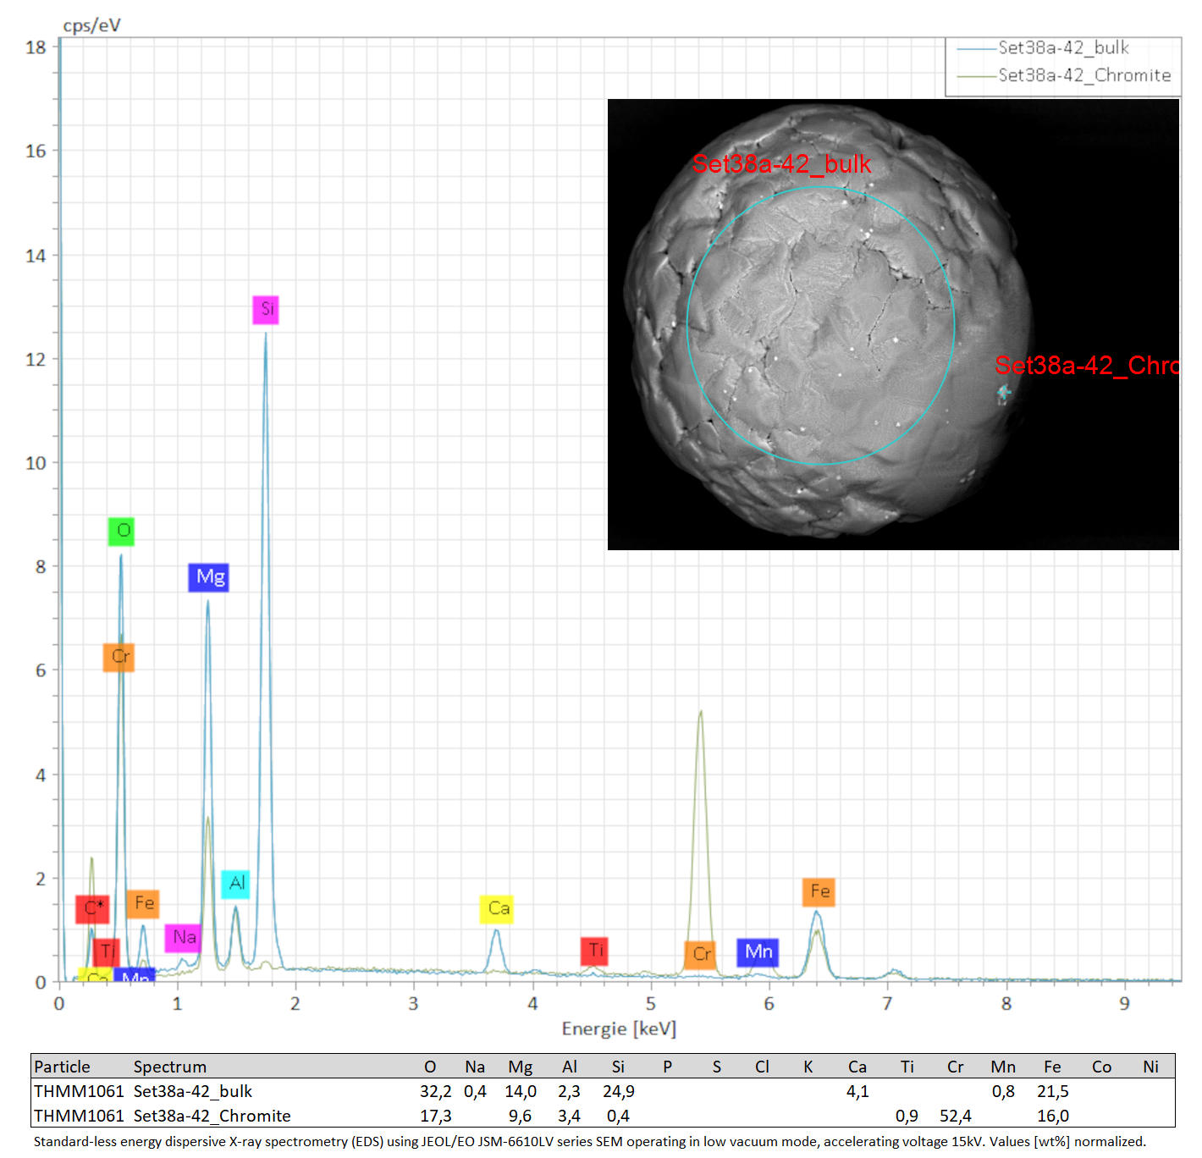Click the chromite titanium value 0,9
1202x1158 pixels.
coord(907,1117)
